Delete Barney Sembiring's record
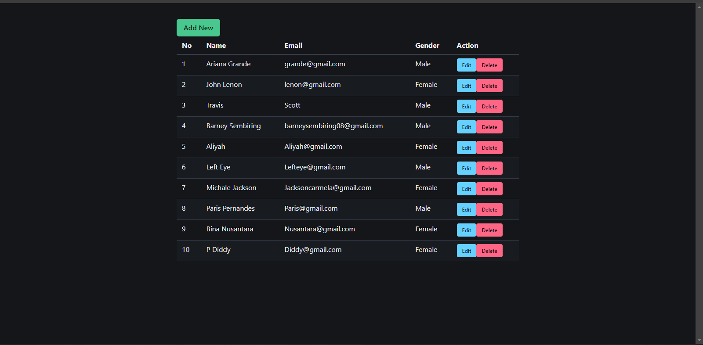The width and height of the screenshot is (703, 345). click(489, 127)
